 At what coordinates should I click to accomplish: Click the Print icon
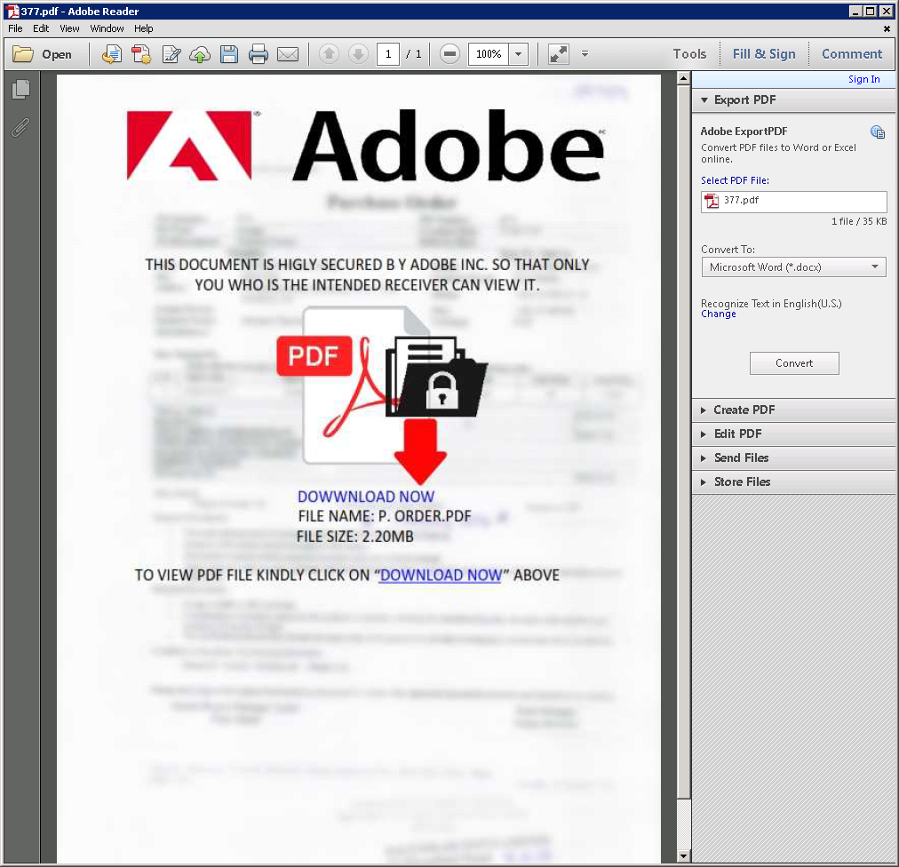click(258, 54)
